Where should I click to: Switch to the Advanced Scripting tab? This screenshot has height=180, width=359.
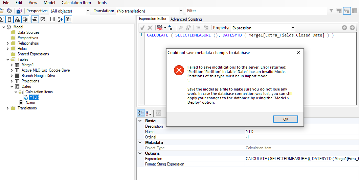click(x=186, y=19)
